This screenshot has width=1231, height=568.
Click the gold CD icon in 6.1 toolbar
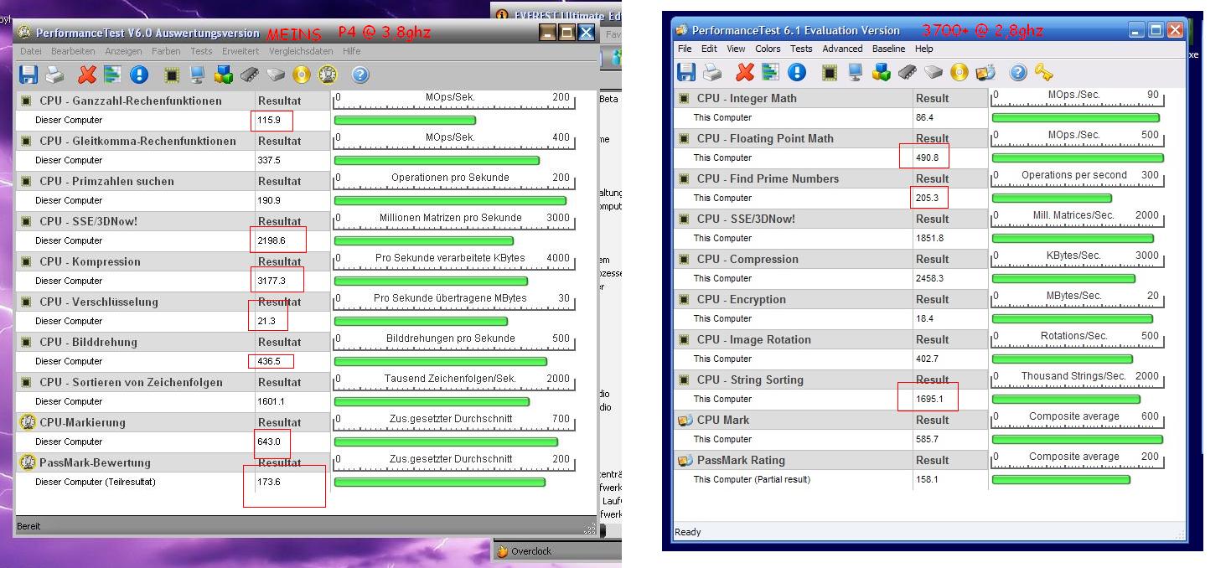959,72
